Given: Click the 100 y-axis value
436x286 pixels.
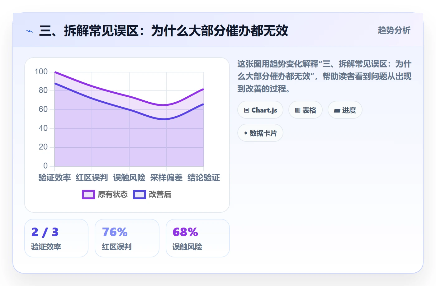Looking at the screenshot, I should click(41, 72).
